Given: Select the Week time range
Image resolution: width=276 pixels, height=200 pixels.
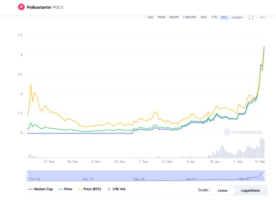Looking at the screenshot, I should pyautogui.click(x=161, y=17).
